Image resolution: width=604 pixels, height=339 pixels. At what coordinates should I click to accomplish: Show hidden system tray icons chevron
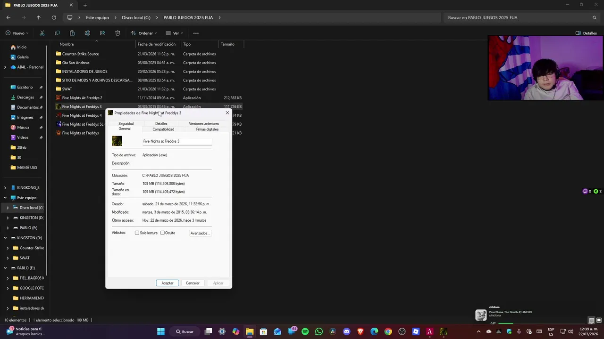tap(478, 331)
